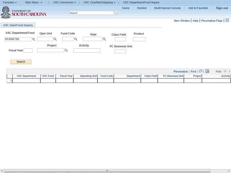Click the Class Field input box

pyautogui.click(x=120, y=39)
